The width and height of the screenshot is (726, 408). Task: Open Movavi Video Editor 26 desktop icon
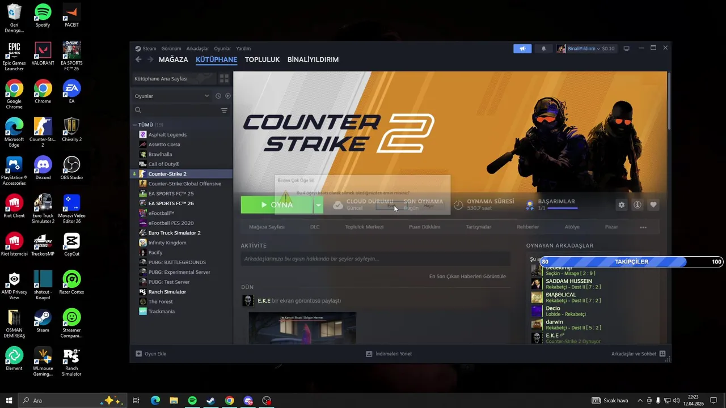pyautogui.click(x=71, y=209)
